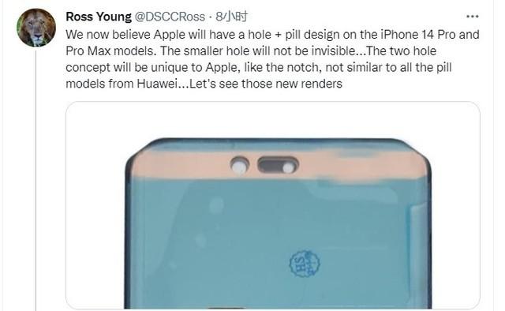Click the word Huawei in the tweet
This screenshot has width=505, height=311.
pyautogui.click(x=157, y=84)
